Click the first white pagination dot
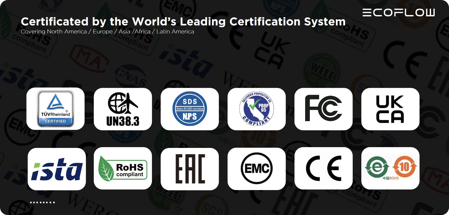 click(x=31, y=202)
